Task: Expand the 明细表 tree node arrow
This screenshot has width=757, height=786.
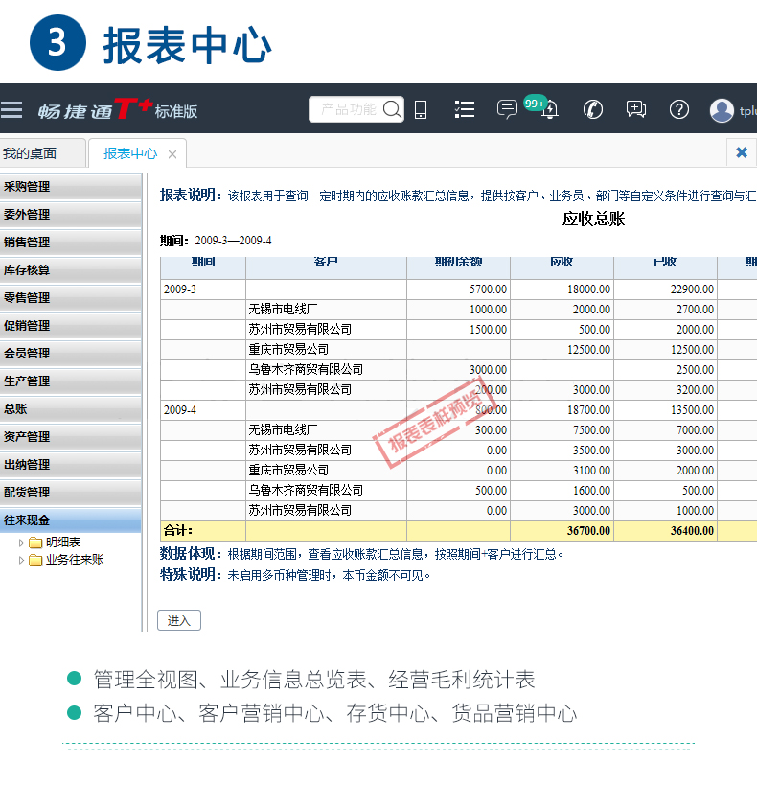Action: coord(21,543)
